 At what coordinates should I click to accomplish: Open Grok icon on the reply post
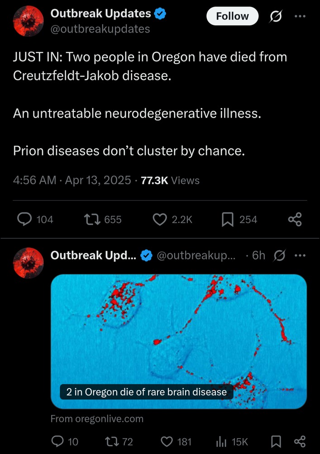coord(279,256)
